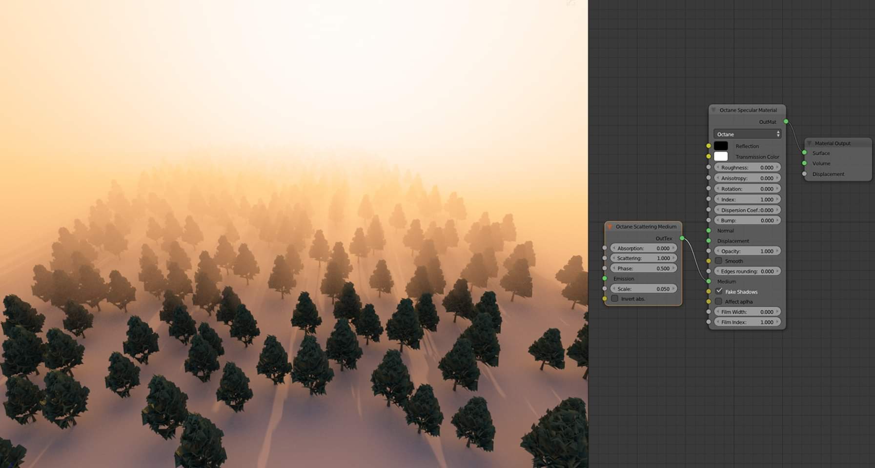Collapse the Octane Specular Material node
Image resolution: width=875 pixels, height=468 pixels.
pyautogui.click(x=713, y=110)
